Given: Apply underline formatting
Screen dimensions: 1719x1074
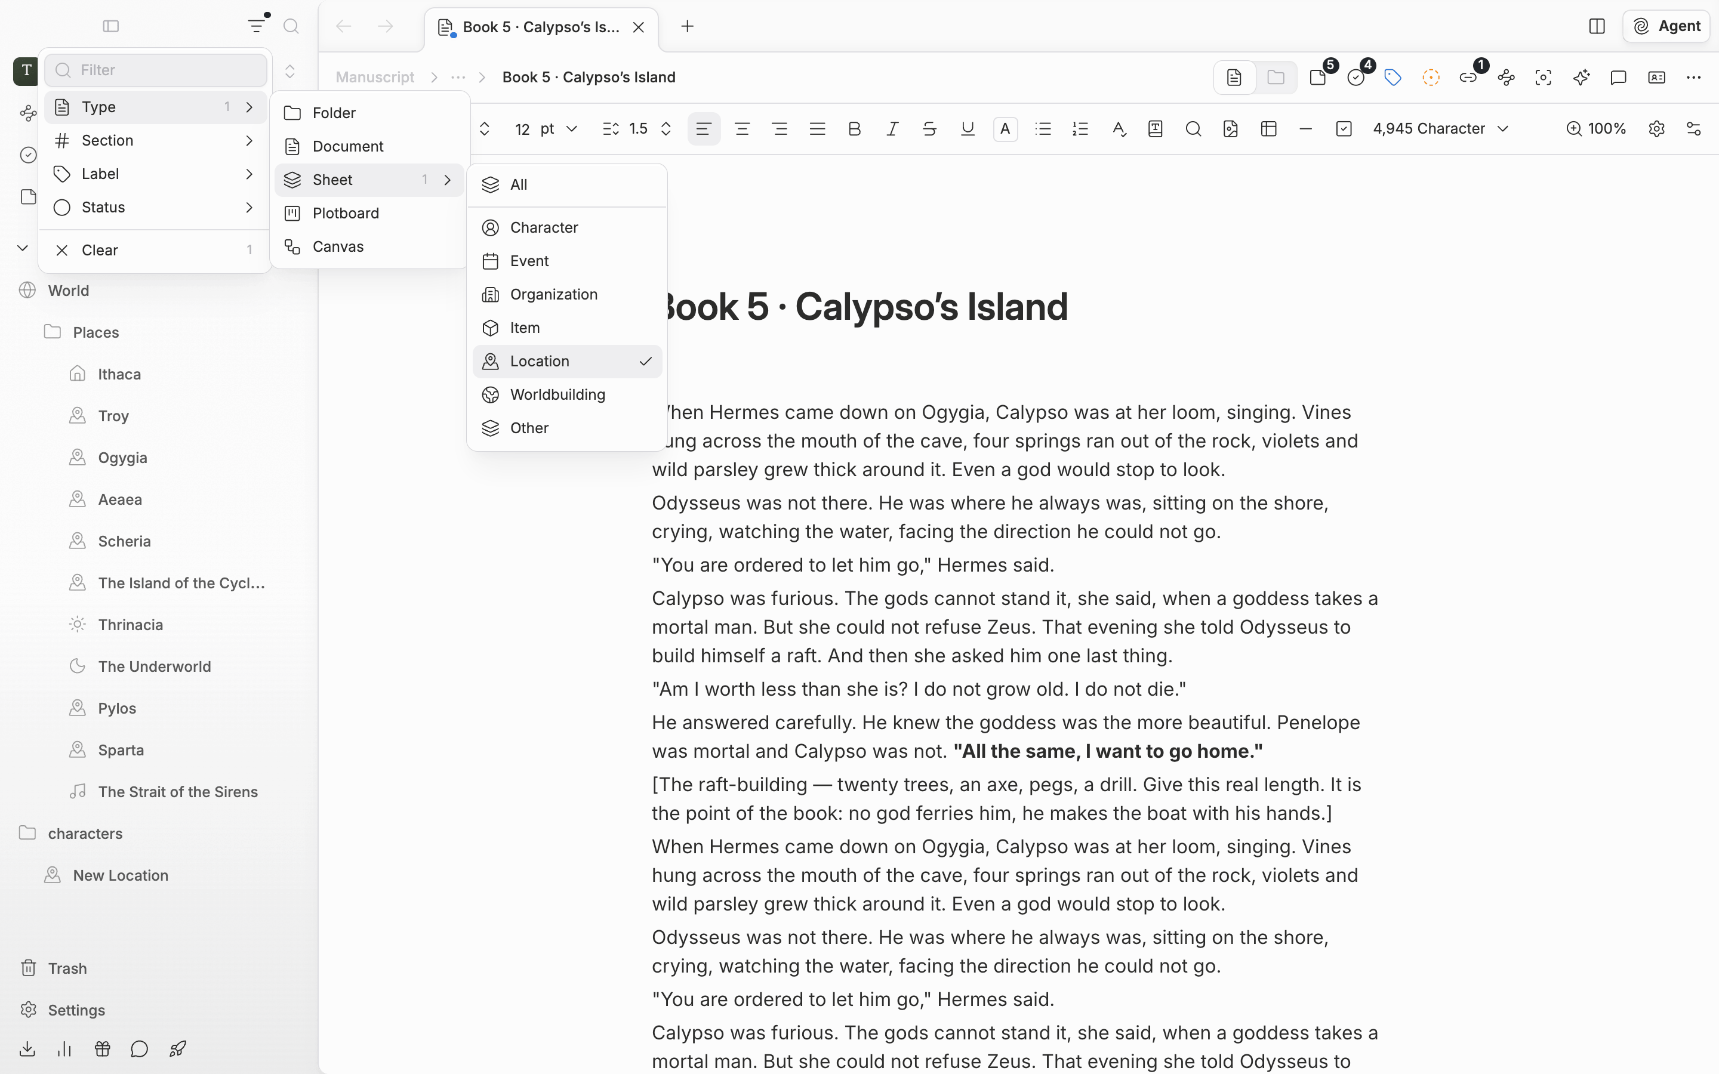Looking at the screenshot, I should (968, 128).
